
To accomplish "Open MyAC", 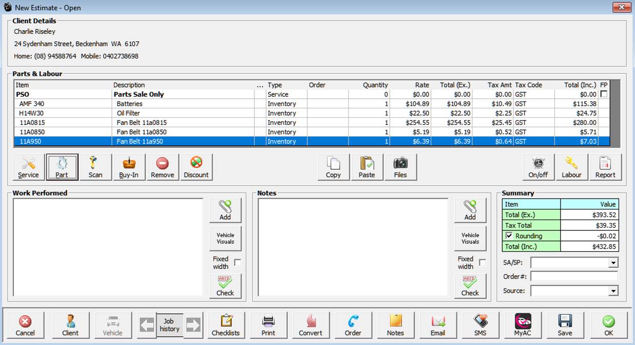I will 523,325.
